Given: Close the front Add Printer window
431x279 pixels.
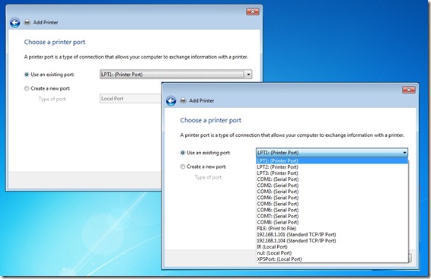Looking at the screenshot, I should [x=408, y=90].
